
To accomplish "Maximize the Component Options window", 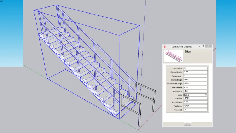I will [204, 46].
